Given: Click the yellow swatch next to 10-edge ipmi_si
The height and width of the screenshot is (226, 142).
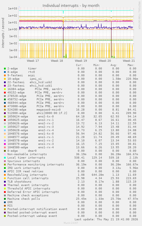Looking at the screenshot, I should tap(5, 79).
